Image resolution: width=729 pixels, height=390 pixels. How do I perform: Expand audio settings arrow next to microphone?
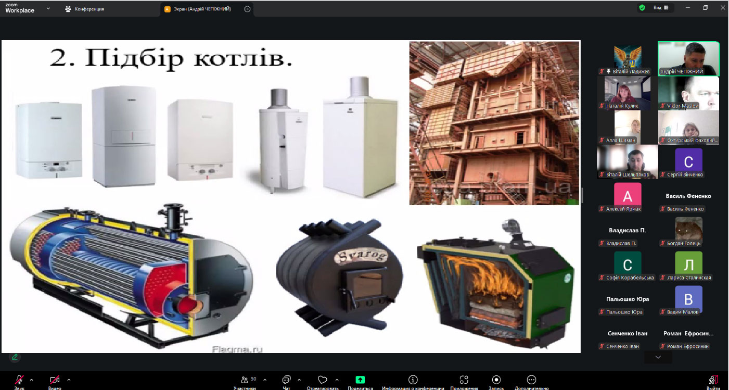click(32, 380)
